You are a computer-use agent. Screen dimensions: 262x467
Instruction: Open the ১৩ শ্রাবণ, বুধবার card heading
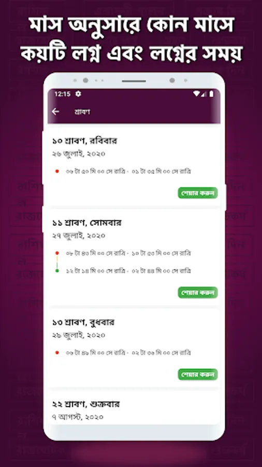83,323
